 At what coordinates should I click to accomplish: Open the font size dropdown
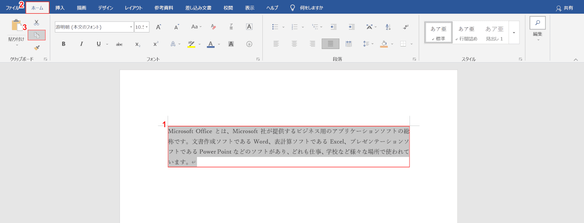tap(147, 27)
